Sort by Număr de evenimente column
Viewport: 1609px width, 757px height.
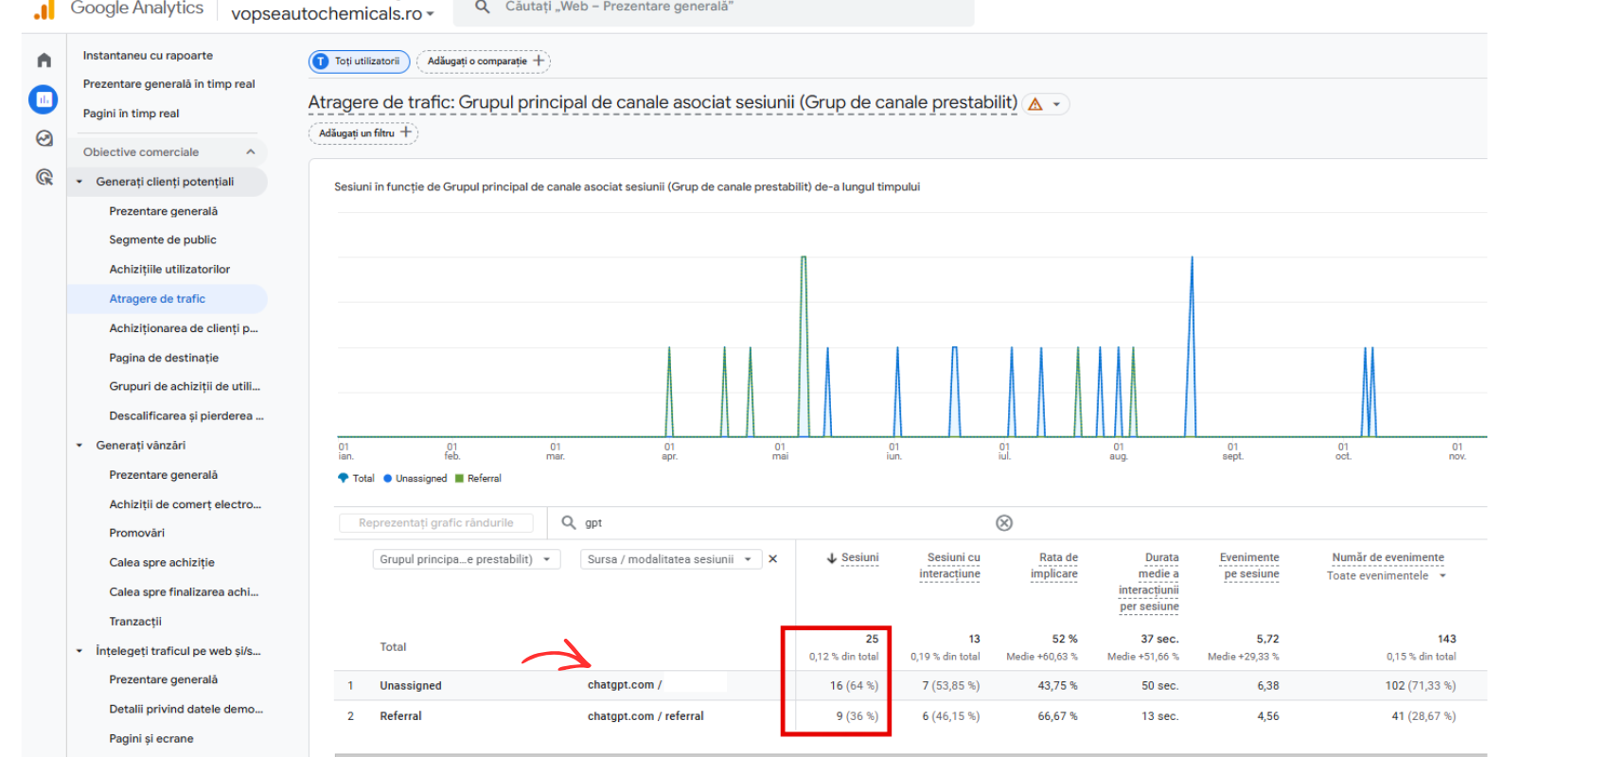(x=1388, y=557)
